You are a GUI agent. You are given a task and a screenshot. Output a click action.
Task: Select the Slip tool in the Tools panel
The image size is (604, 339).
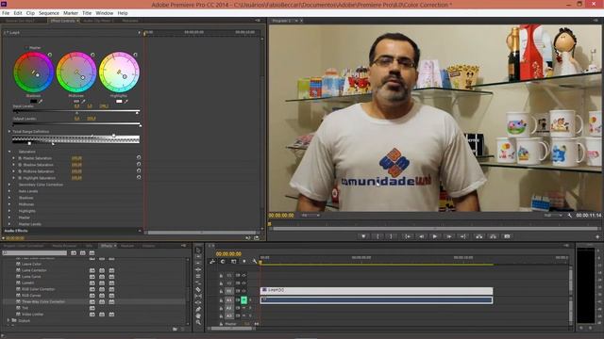(x=198, y=296)
